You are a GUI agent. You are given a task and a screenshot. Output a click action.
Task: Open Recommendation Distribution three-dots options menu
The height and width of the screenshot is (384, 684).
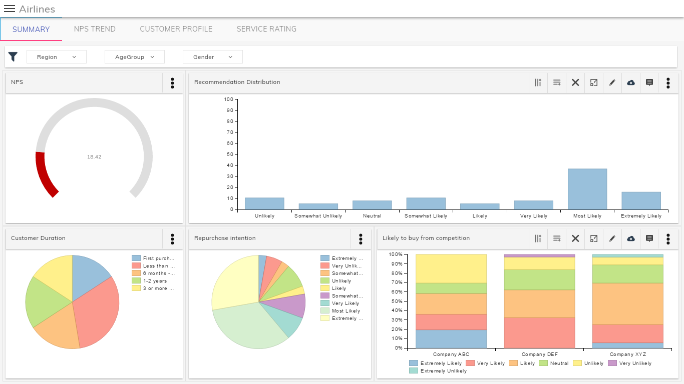668,83
